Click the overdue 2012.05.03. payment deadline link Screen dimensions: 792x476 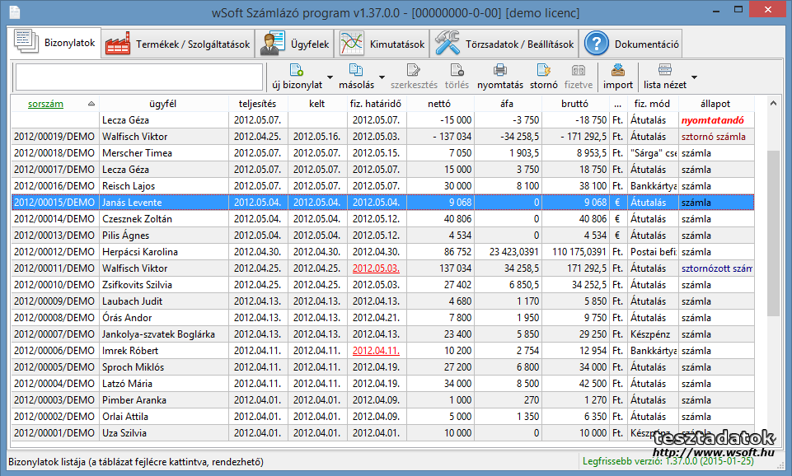pos(375,268)
